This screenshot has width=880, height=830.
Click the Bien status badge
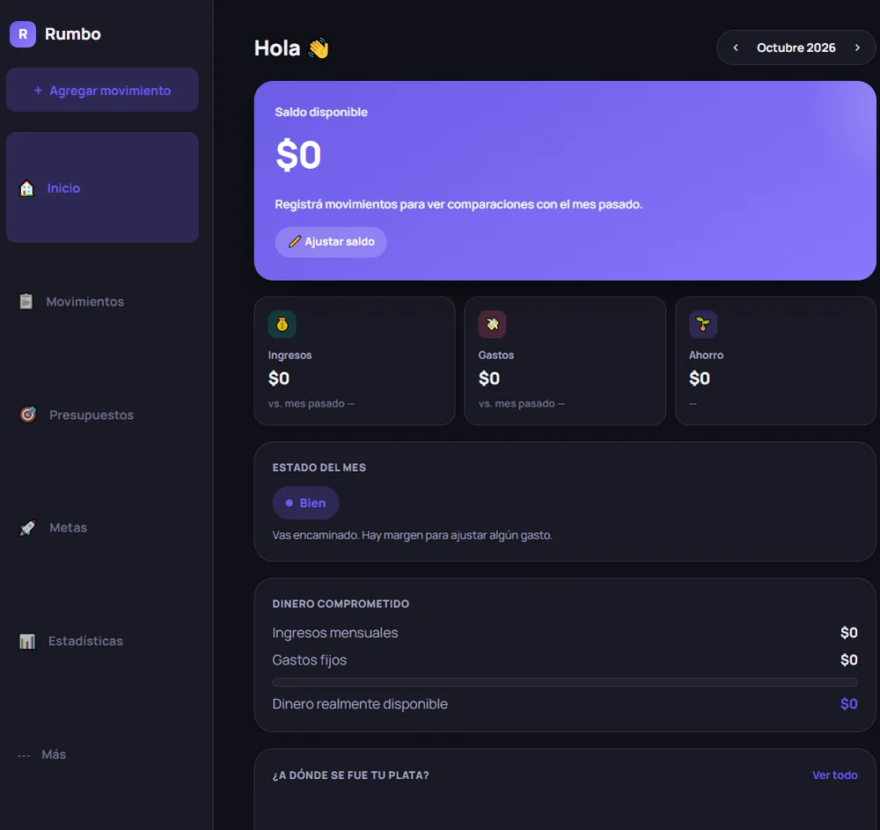point(305,503)
